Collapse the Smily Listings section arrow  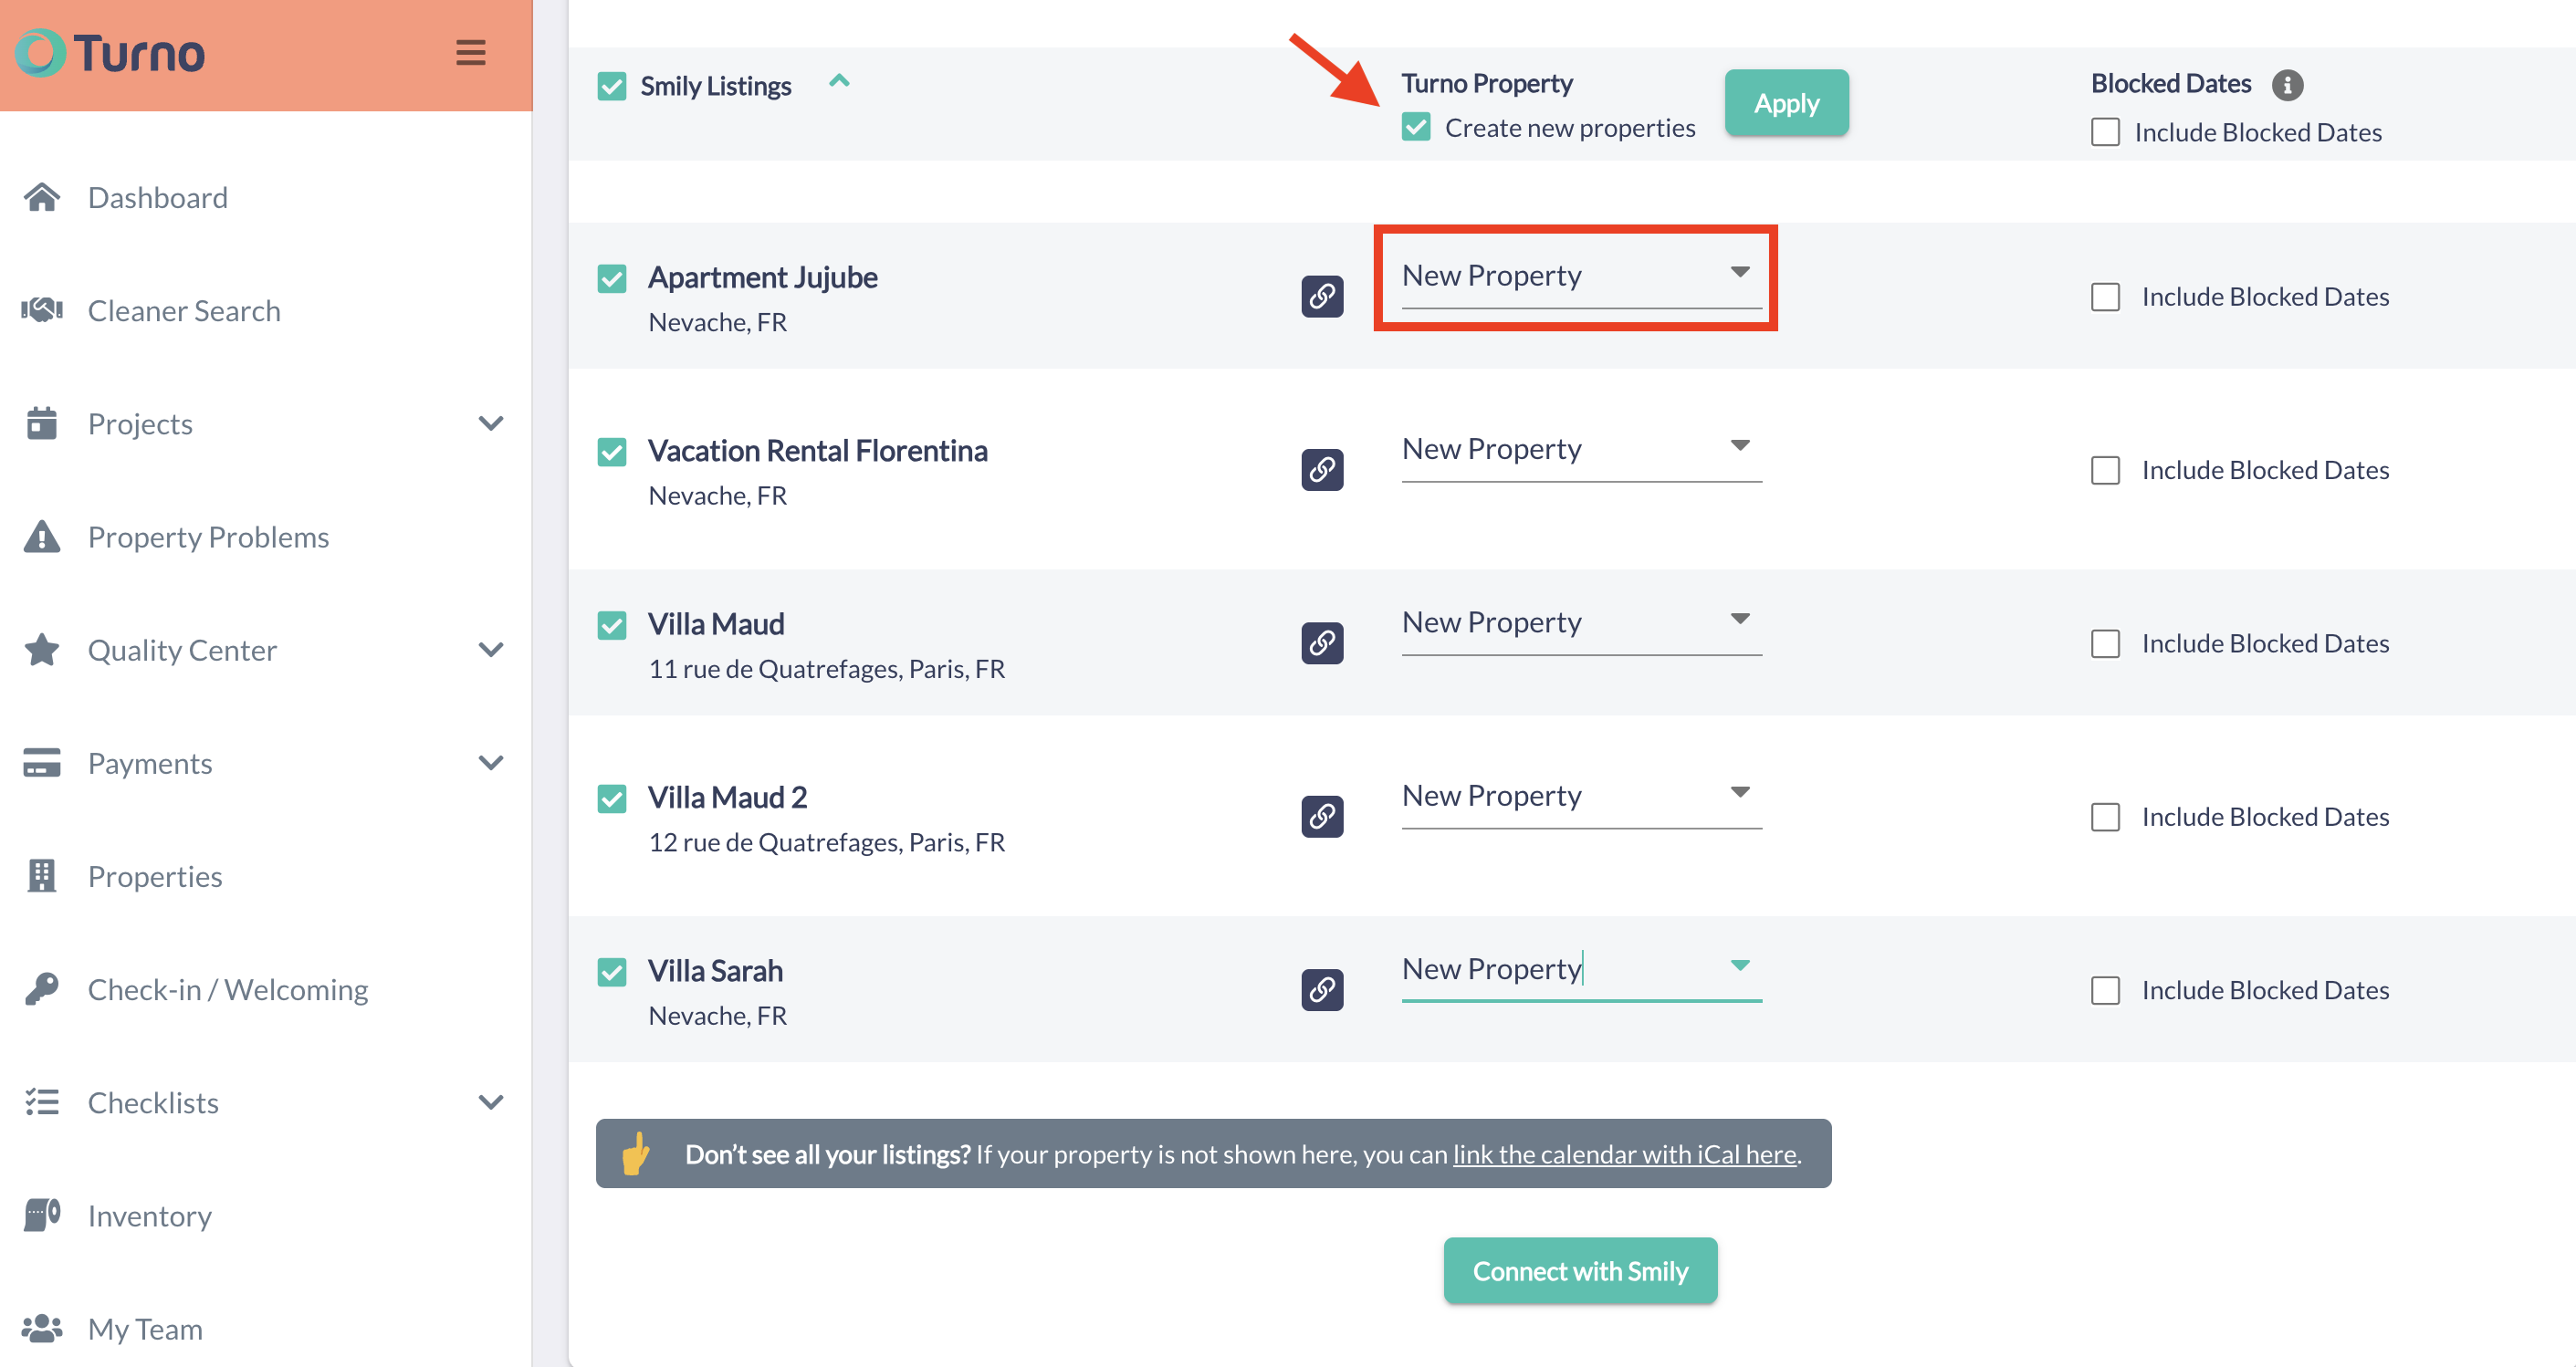(x=839, y=82)
